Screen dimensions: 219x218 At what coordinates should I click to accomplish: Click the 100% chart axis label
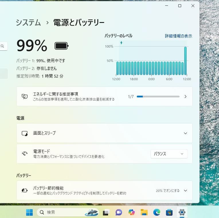click(x=109, y=46)
